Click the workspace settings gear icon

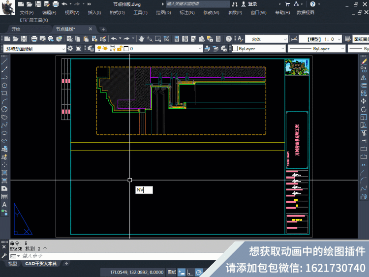pos(70,49)
